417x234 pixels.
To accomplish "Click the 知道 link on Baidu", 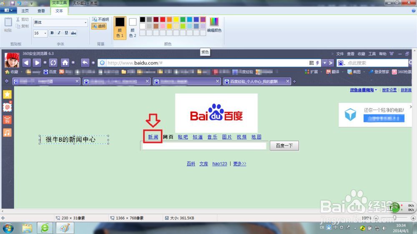I will tap(198, 137).
